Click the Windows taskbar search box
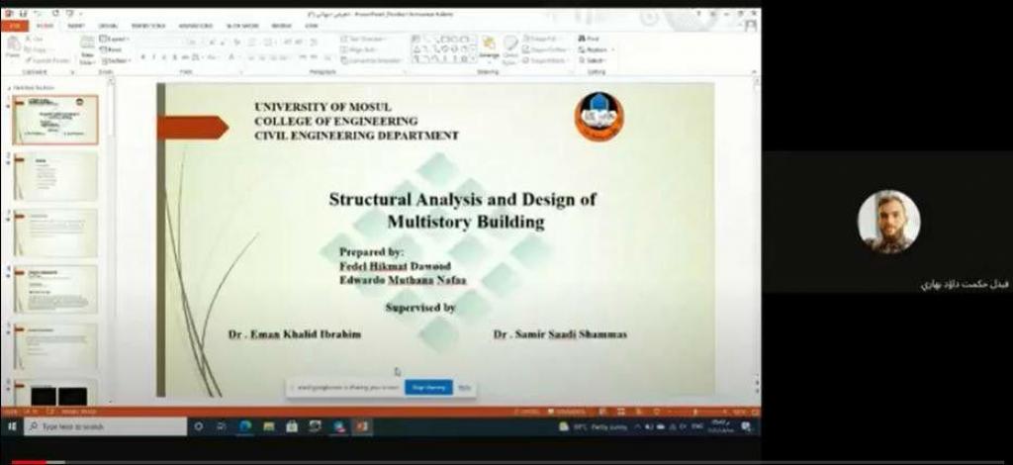The width and height of the screenshot is (1013, 465). coord(104,426)
